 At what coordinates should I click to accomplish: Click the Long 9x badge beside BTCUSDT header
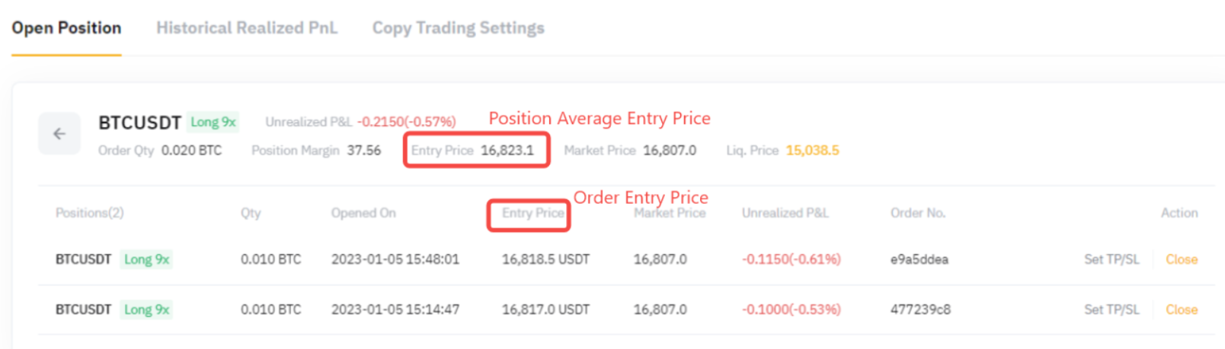(x=213, y=122)
